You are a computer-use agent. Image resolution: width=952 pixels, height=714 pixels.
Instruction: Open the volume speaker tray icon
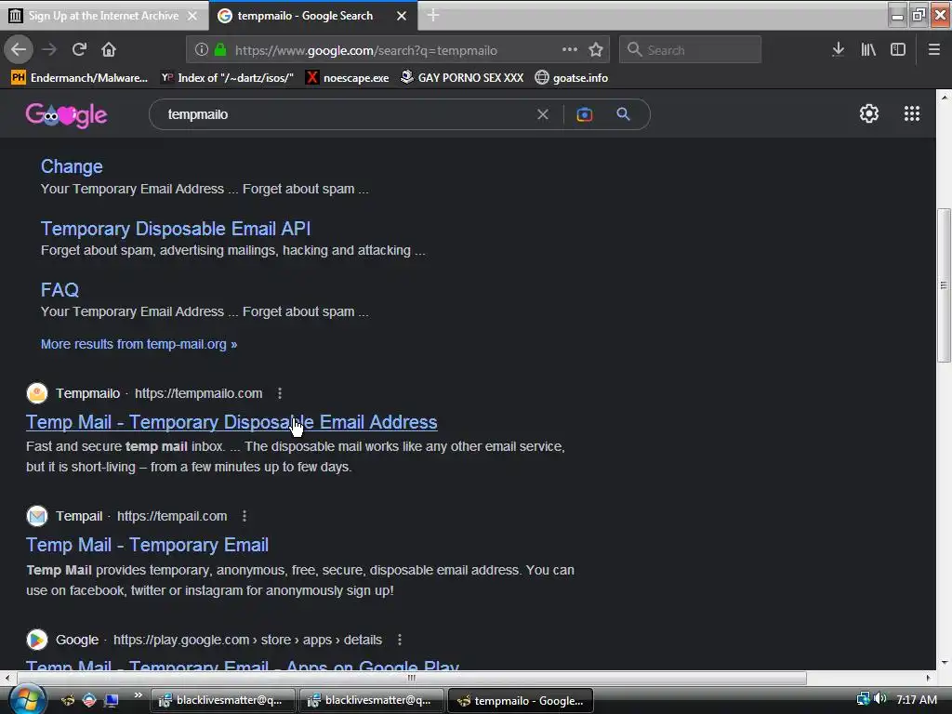tap(879, 699)
